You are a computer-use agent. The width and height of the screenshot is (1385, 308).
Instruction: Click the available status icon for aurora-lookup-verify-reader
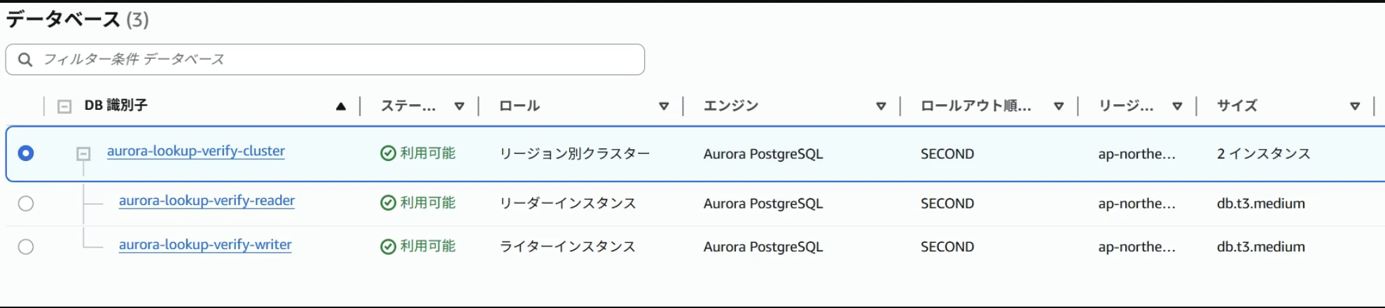coord(388,203)
